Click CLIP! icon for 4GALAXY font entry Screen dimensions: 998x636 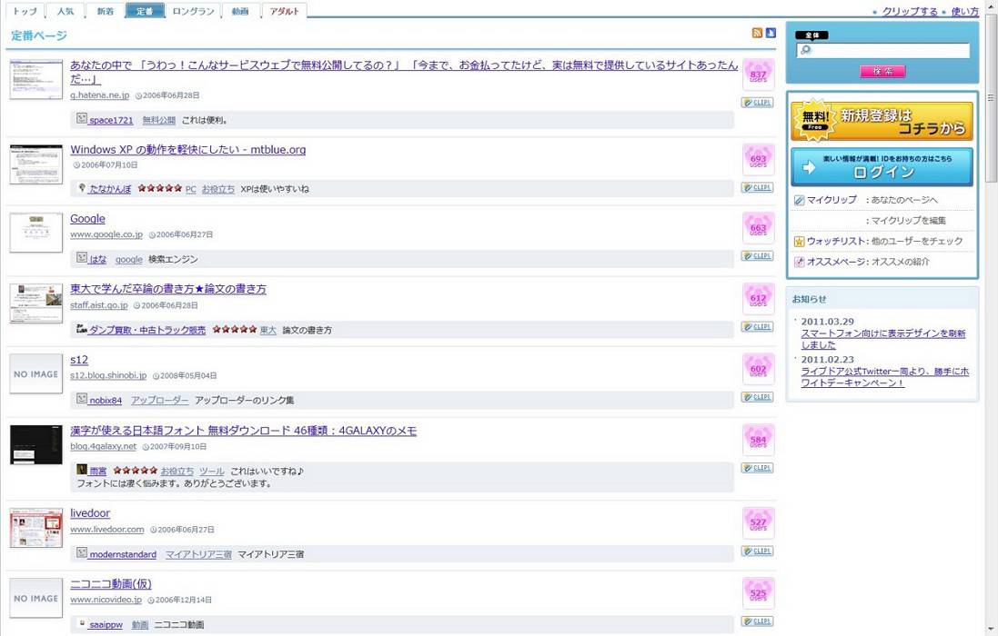click(758, 468)
